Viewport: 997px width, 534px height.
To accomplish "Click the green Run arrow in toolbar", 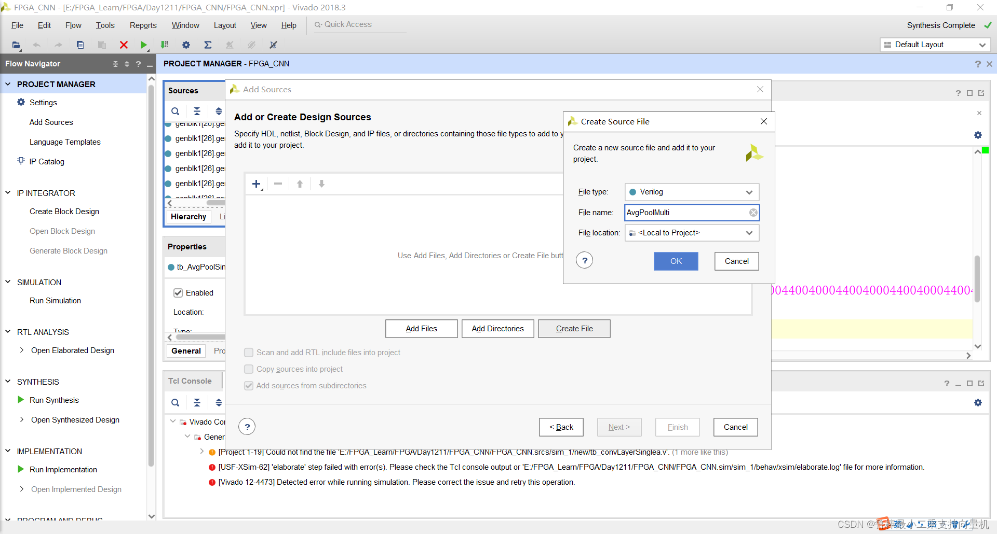I will 144,45.
